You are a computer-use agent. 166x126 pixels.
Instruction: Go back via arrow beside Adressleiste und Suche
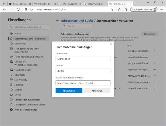[57, 21]
